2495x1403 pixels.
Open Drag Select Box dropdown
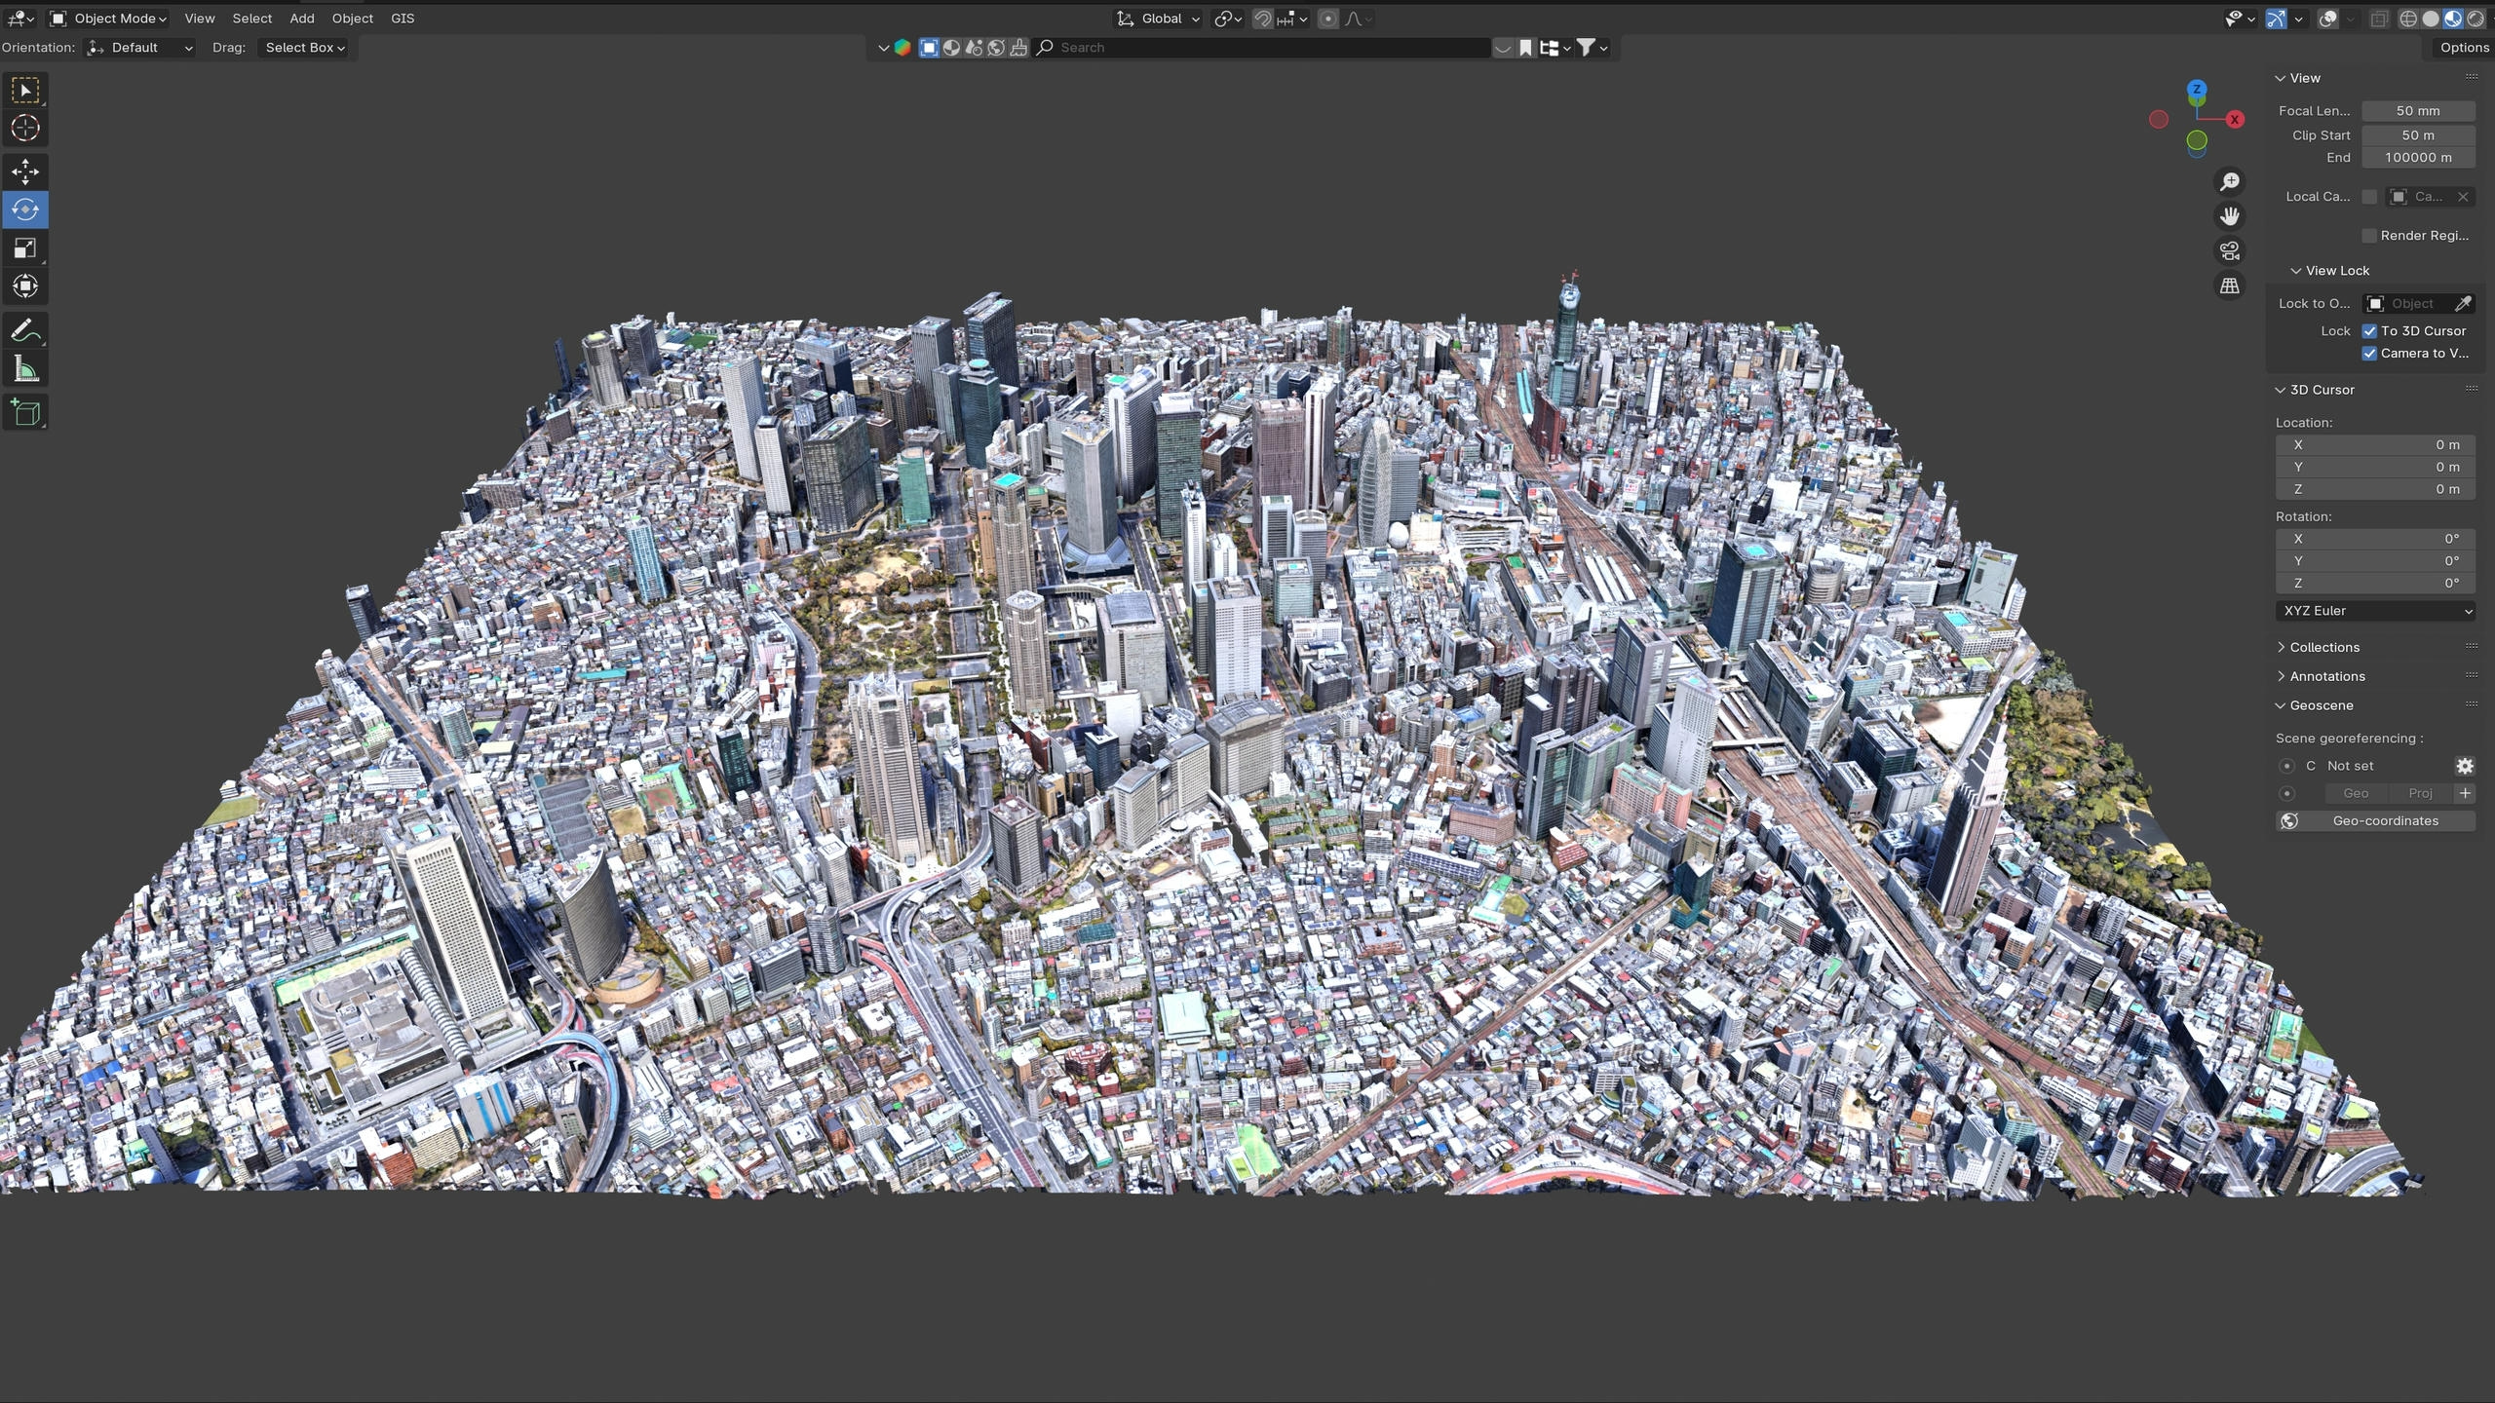click(305, 48)
